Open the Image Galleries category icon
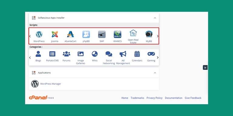Screen dimensions: 233x116 coord(80,54)
